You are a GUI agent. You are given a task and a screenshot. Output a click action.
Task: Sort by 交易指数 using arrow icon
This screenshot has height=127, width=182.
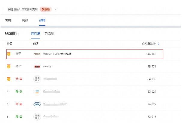tap(158, 44)
